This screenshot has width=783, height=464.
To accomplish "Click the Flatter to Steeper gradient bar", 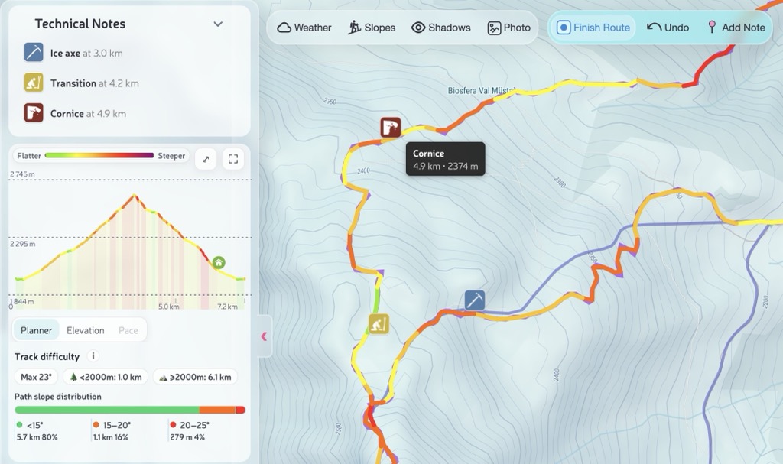I will point(99,156).
